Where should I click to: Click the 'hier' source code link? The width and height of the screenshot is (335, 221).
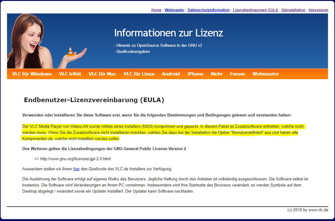click(76, 169)
